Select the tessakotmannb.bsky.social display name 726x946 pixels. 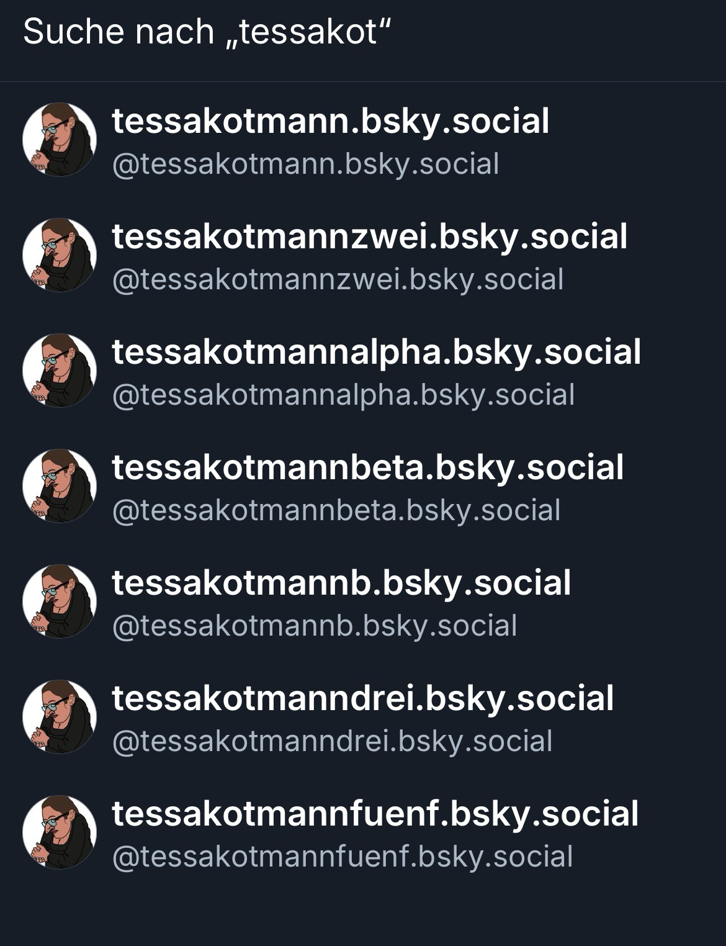[x=341, y=583]
